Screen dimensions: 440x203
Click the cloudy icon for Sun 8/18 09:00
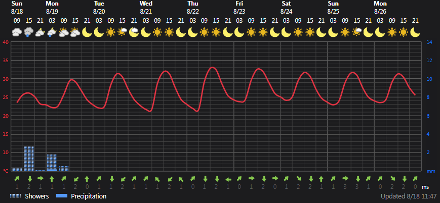(17, 32)
